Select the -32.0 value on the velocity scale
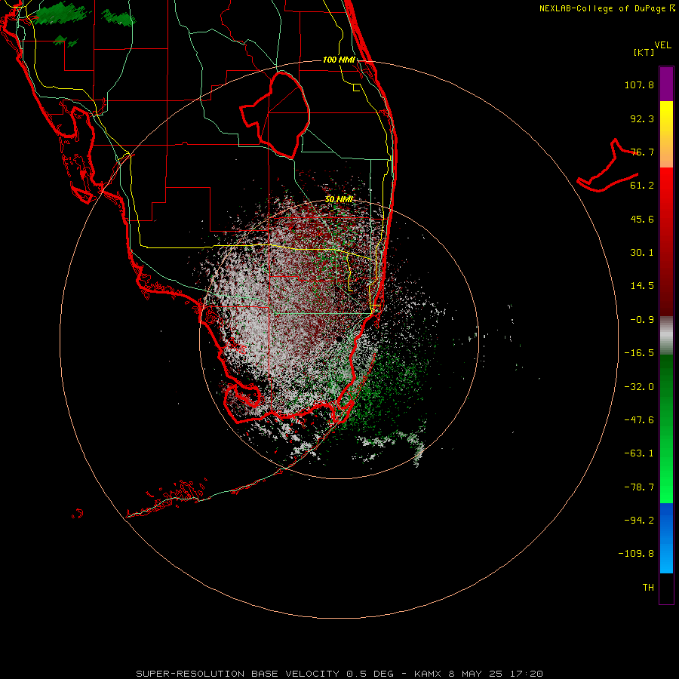 tap(639, 387)
